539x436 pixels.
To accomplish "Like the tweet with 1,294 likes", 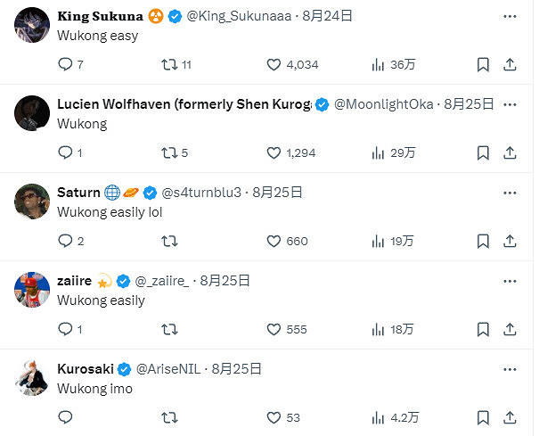I will tap(275, 152).
